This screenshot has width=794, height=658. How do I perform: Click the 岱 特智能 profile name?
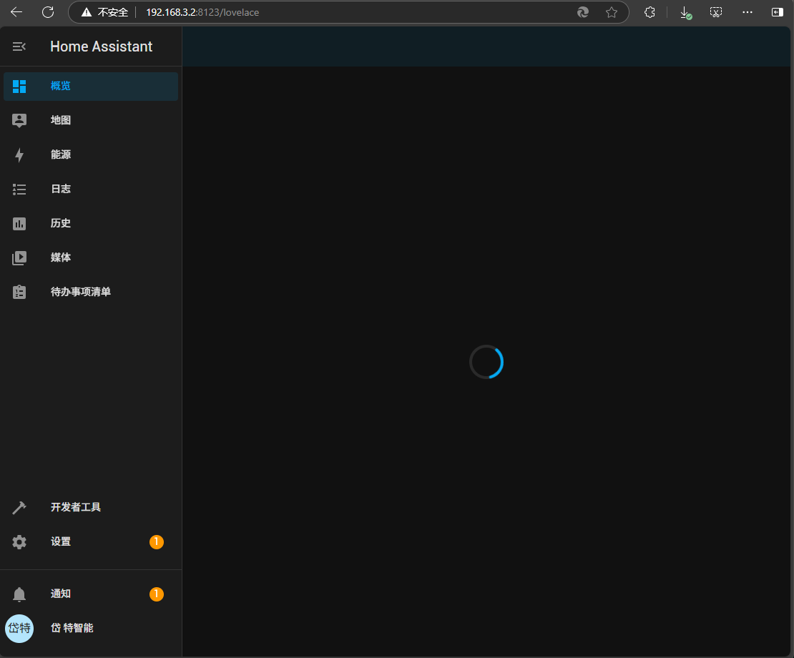click(x=72, y=629)
